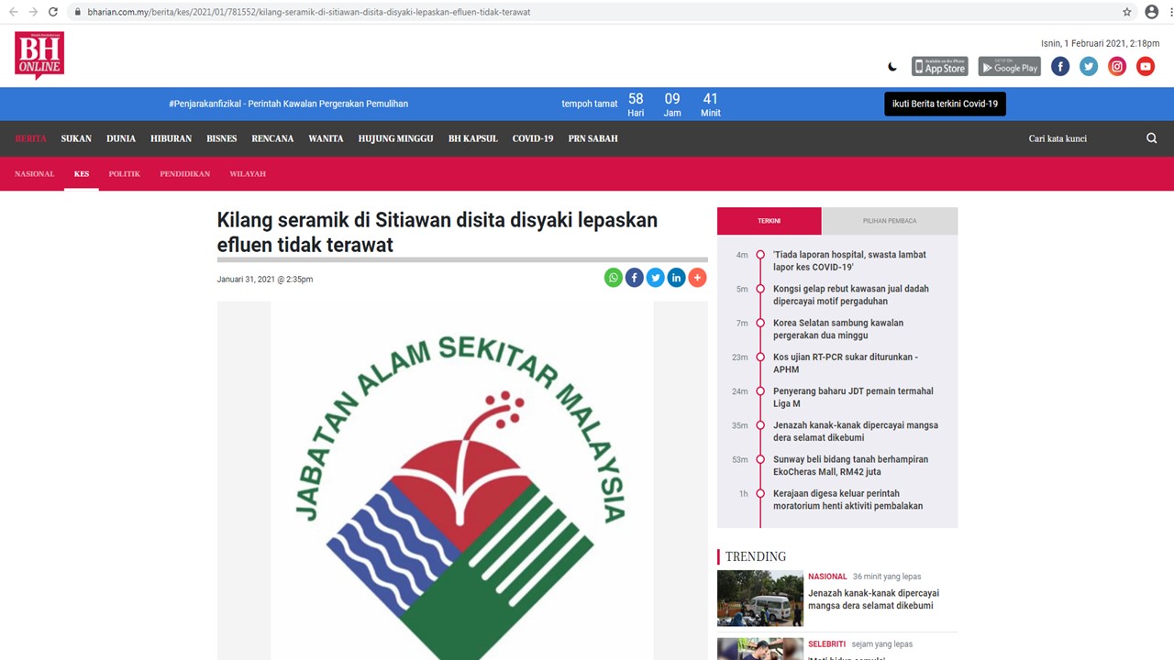
Task: Click Jabatan Alam Sekitar article image
Action: click(462, 480)
